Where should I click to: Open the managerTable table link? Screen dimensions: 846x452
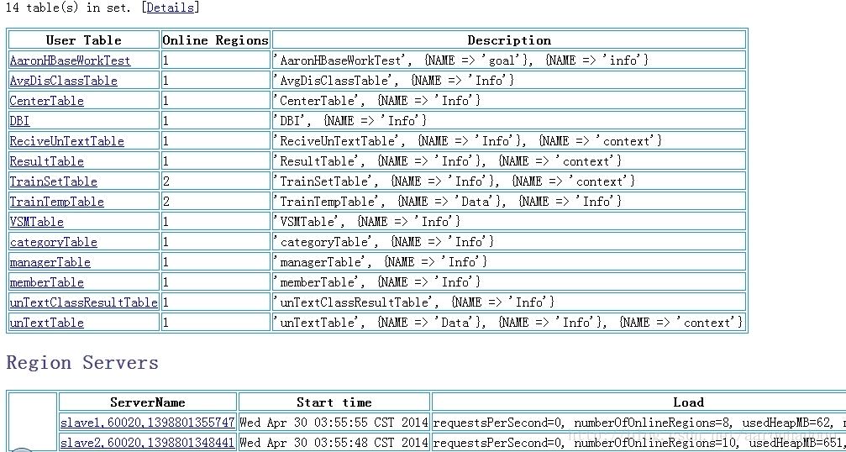click(x=50, y=262)
